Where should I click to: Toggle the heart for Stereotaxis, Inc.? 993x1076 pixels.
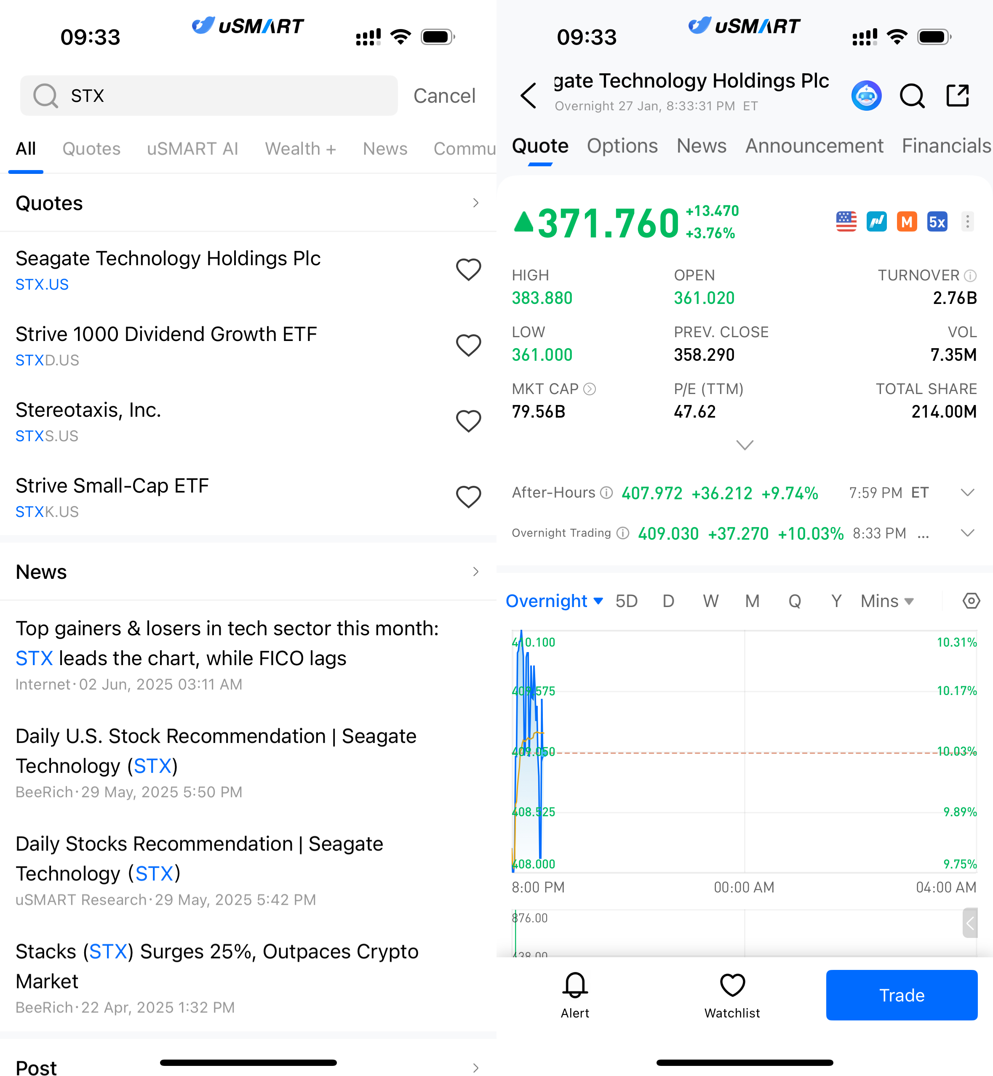coord(468,421)
